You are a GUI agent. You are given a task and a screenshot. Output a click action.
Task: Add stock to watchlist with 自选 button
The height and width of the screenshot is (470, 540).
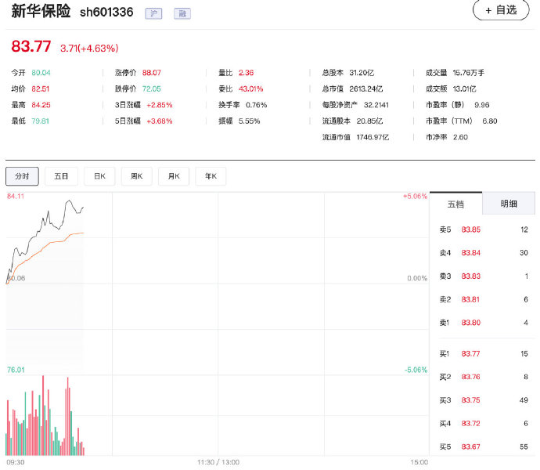[501, 10]
